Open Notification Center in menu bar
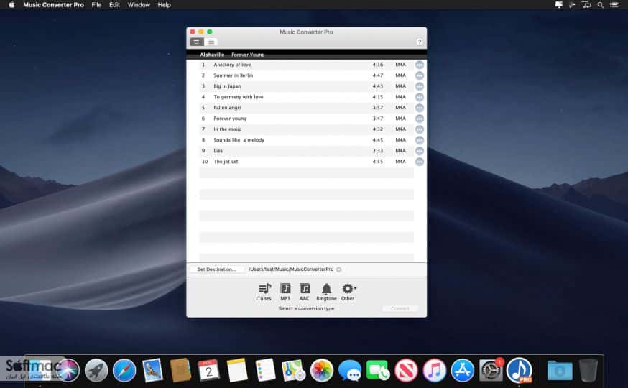The width and height of the screenshot is (628, 388). pyautogui.click(x=614, y=5)
